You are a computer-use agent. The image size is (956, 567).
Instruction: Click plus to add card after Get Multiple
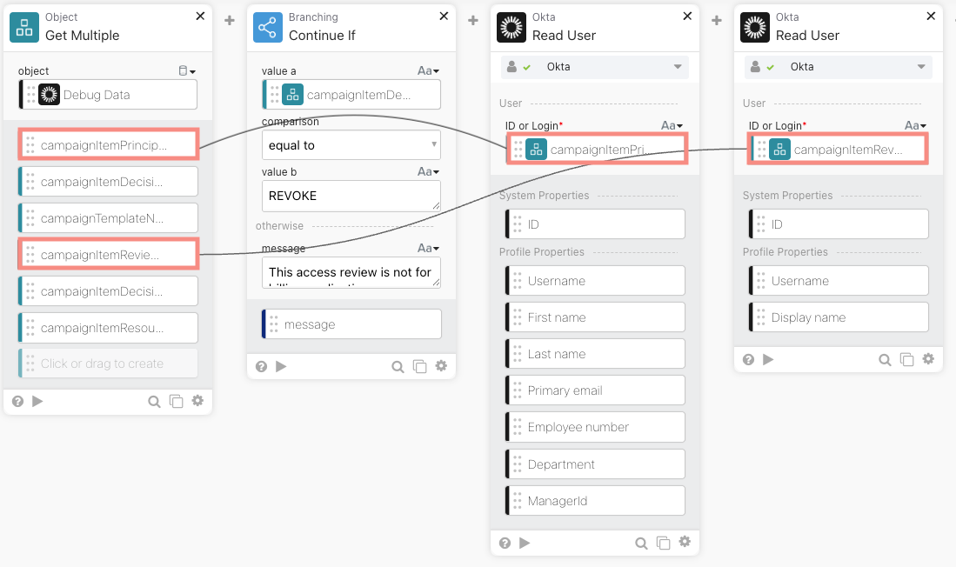(x=230, y=20)
